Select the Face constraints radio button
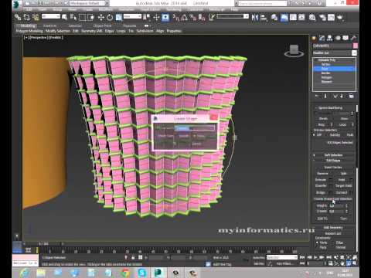 coord(318,247)
